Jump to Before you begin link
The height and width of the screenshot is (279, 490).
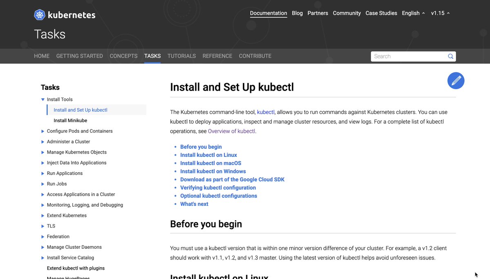(201, 147)
